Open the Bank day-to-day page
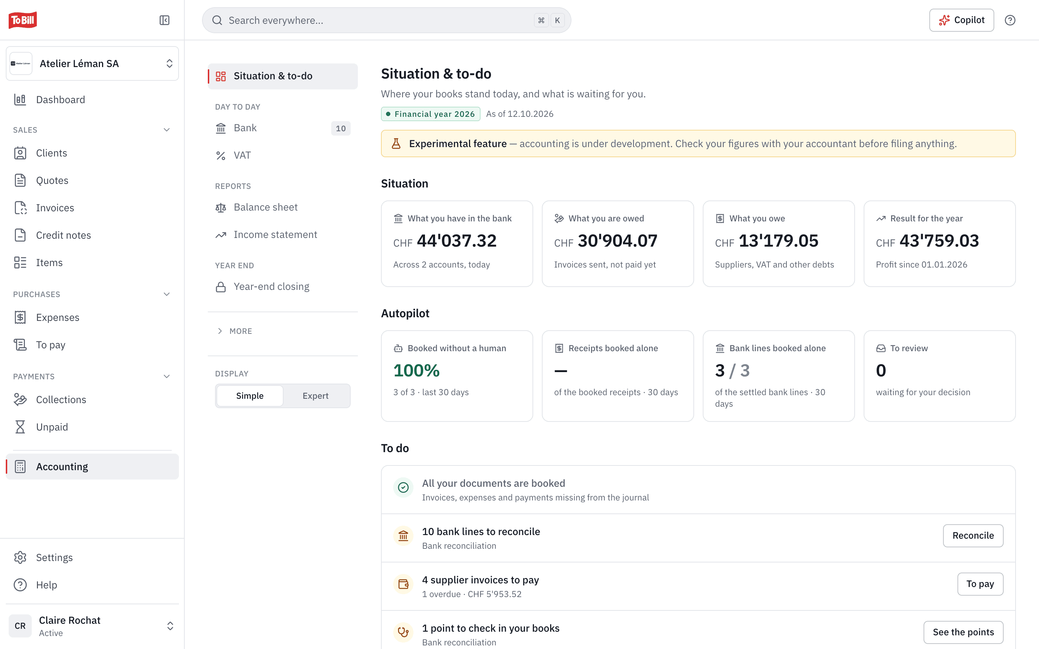The width and height of the screenshot is (1039, 649). (x=283, y=128)
